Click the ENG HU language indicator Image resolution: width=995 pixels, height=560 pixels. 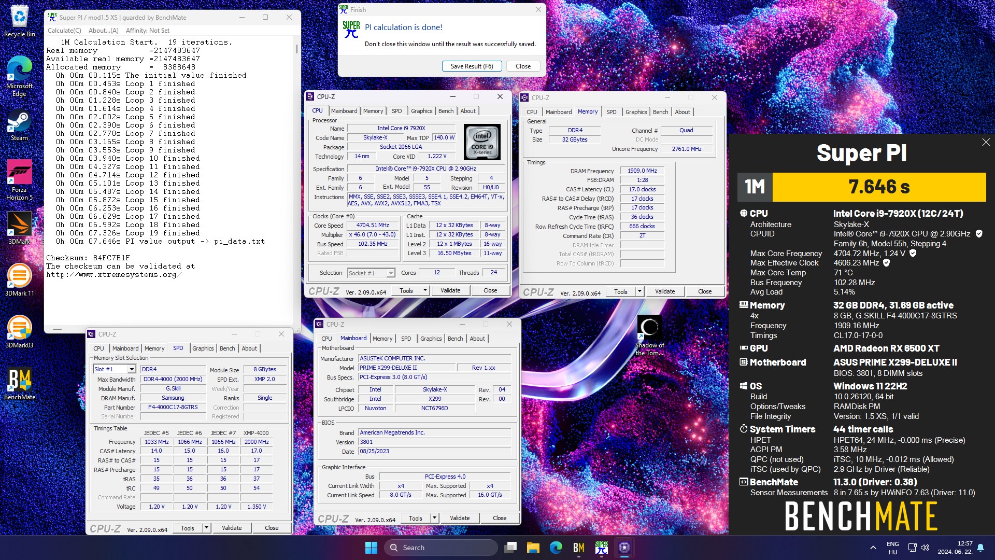892,548
